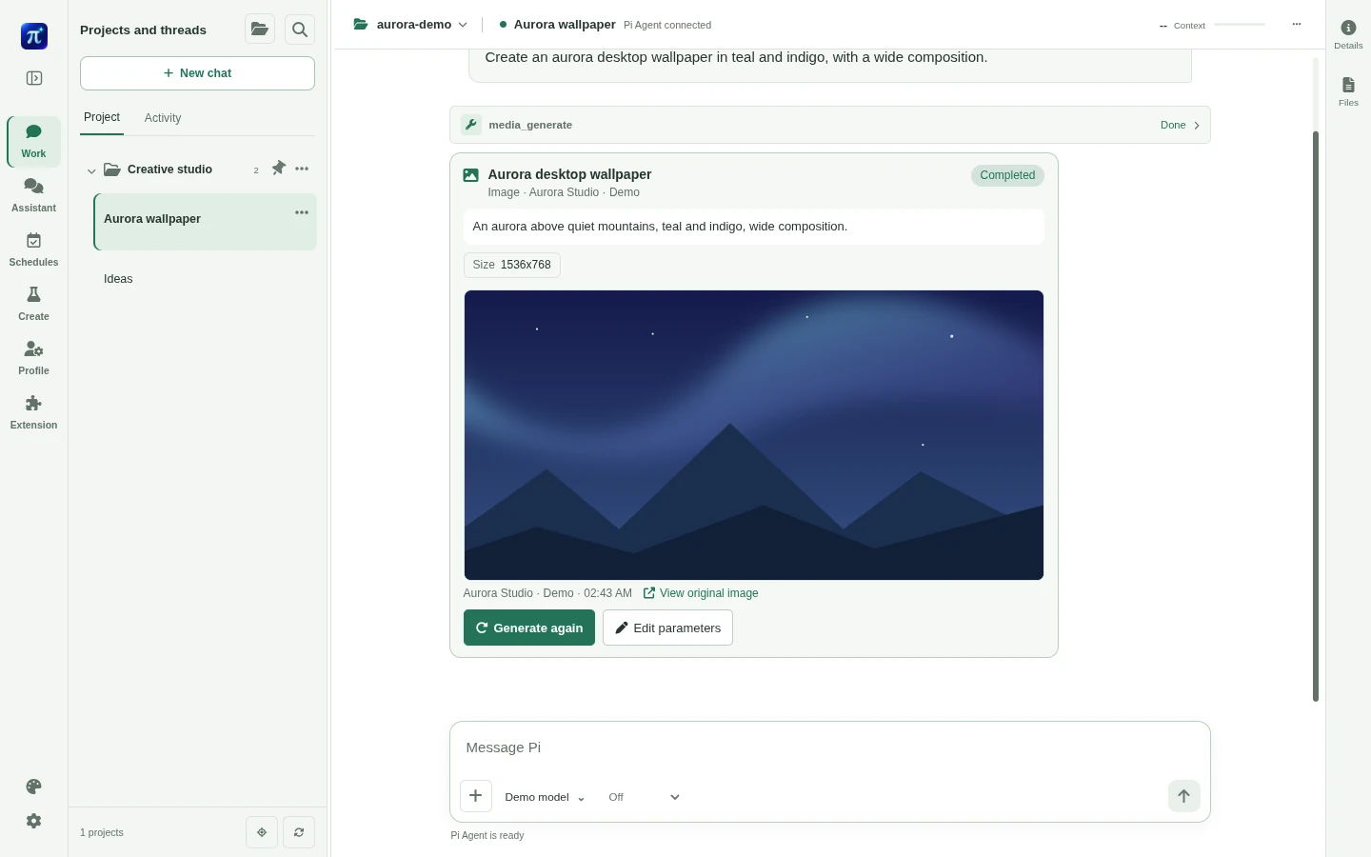Click the Aurora wallpaper header title
This screenshot has height=857, width=1371.
[x=565, y=25]
